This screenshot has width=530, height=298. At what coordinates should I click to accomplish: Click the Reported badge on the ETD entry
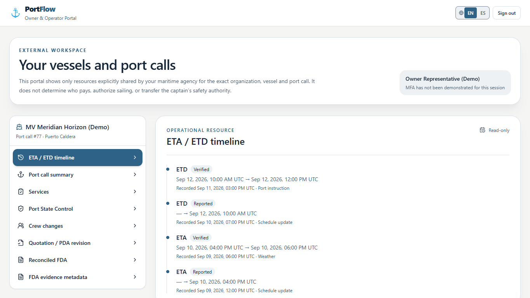coord(203,203)
